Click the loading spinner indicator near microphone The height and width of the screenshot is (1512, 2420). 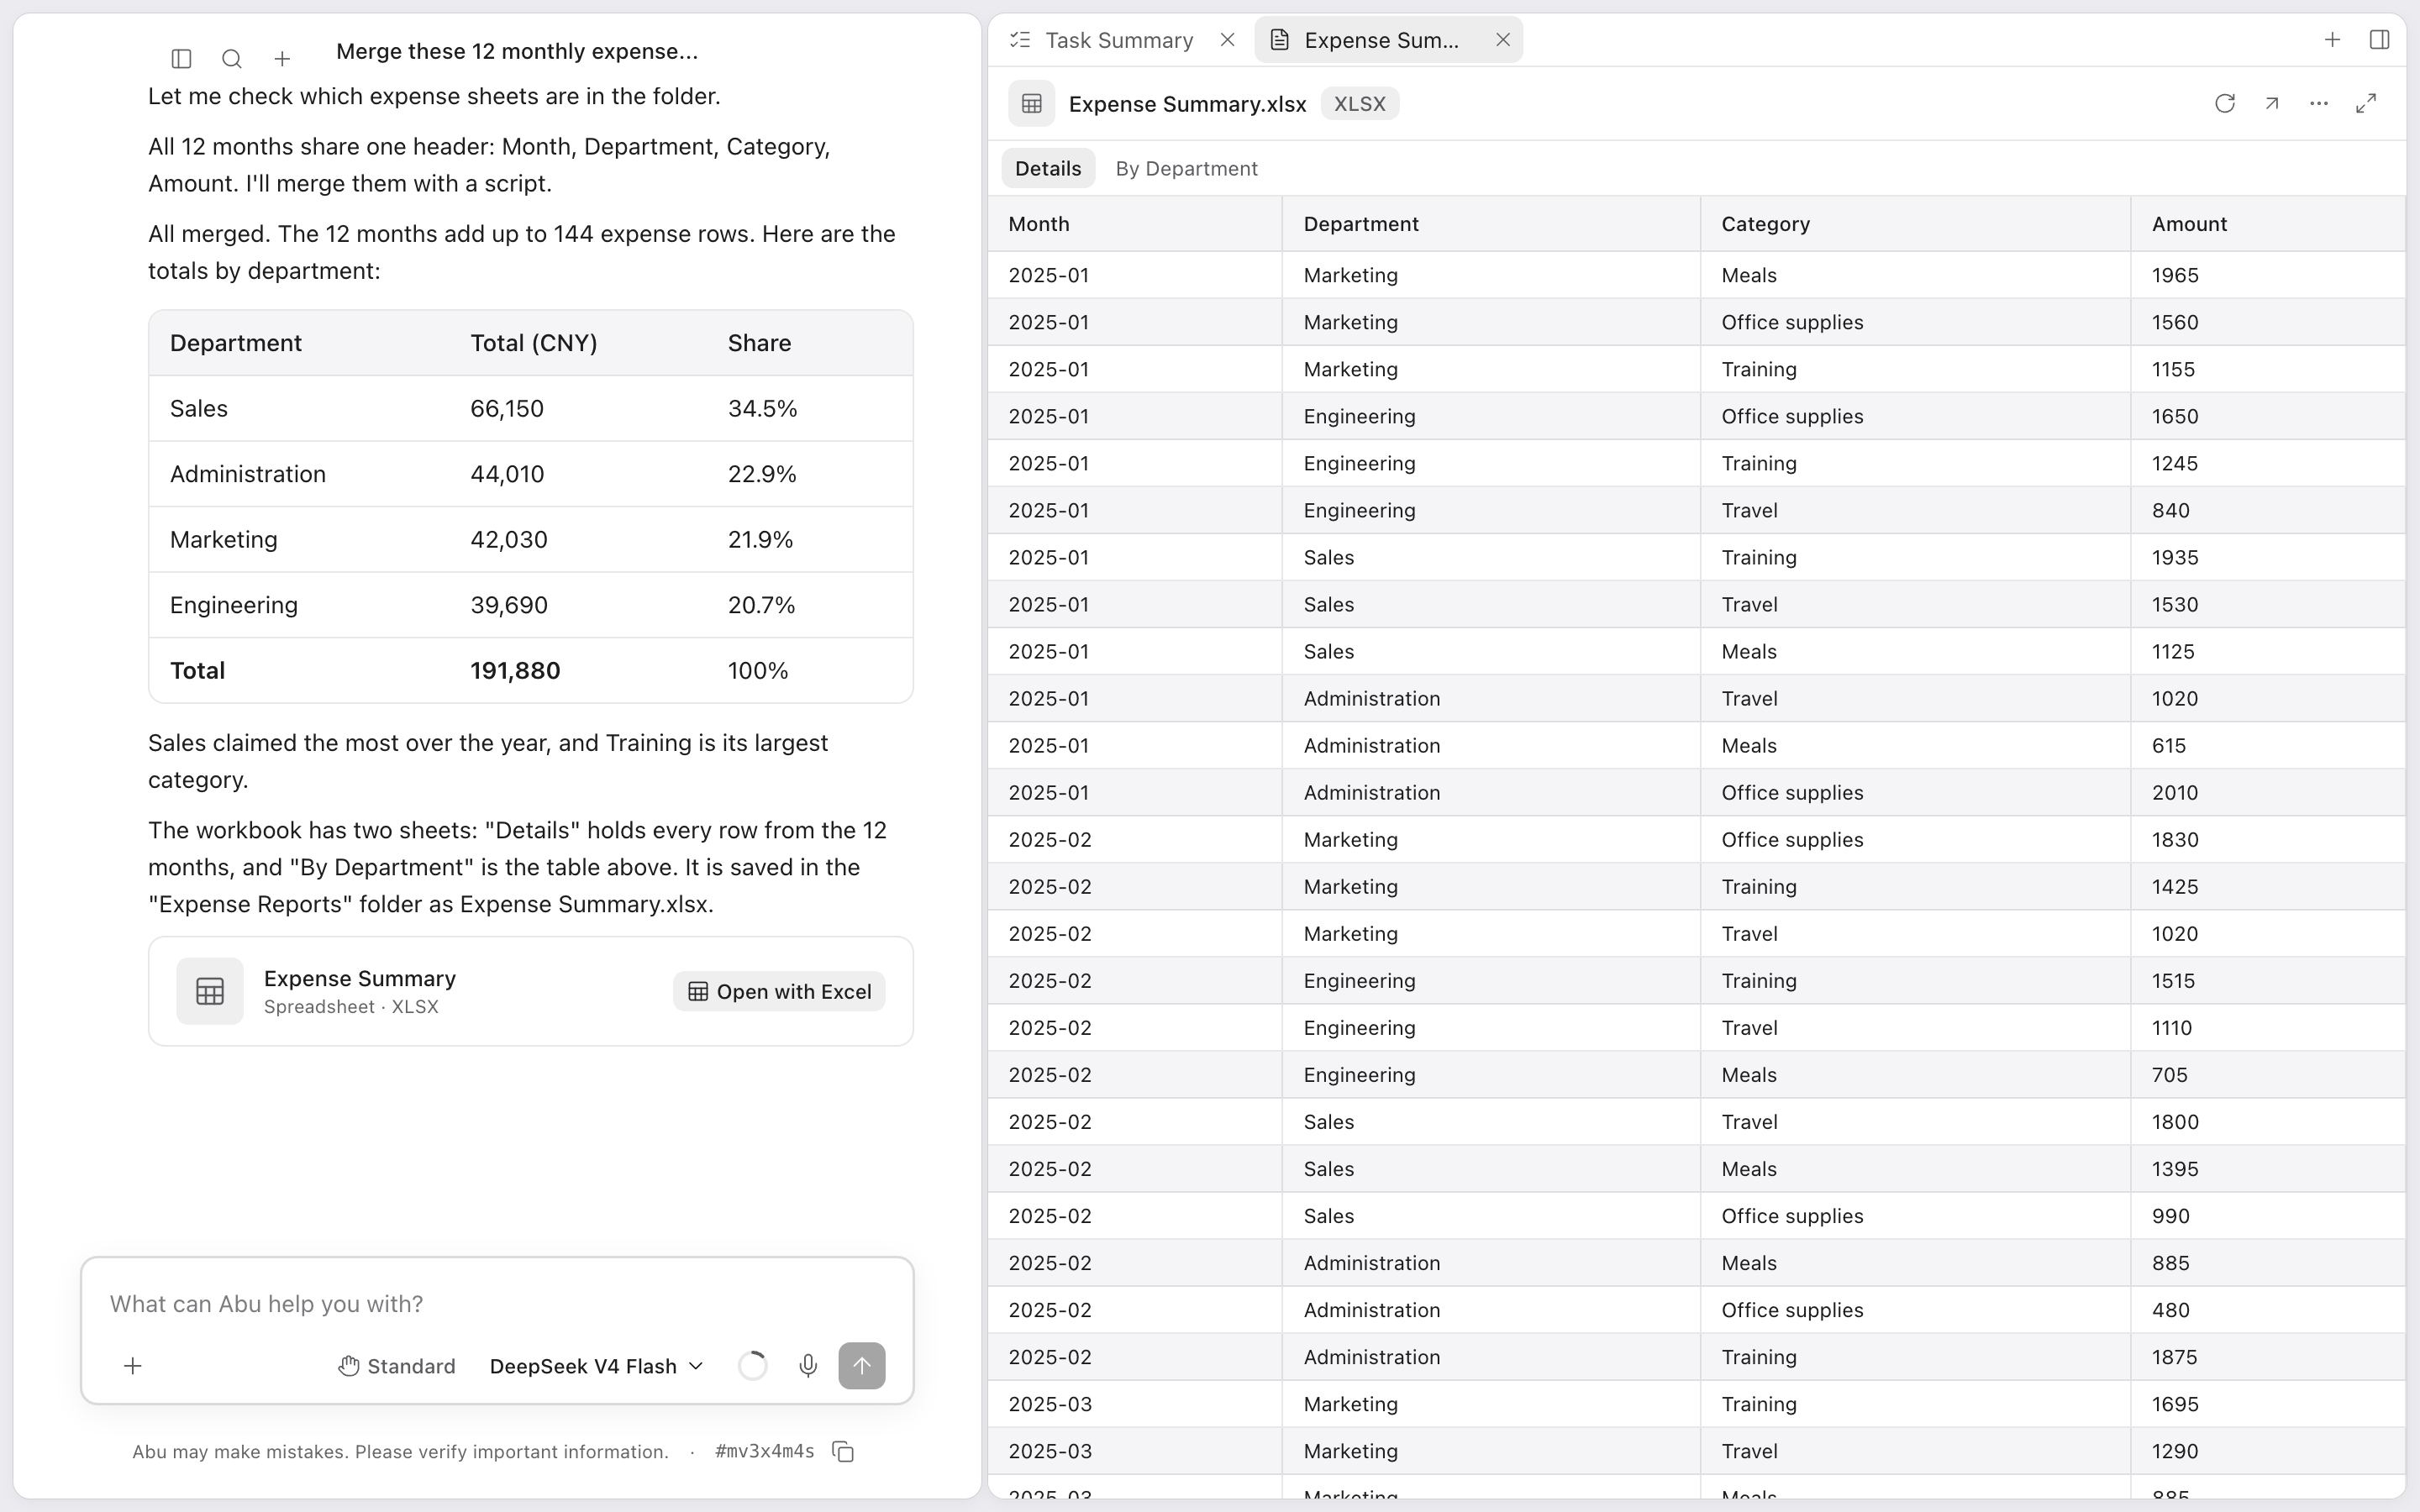coord(752,1366)
